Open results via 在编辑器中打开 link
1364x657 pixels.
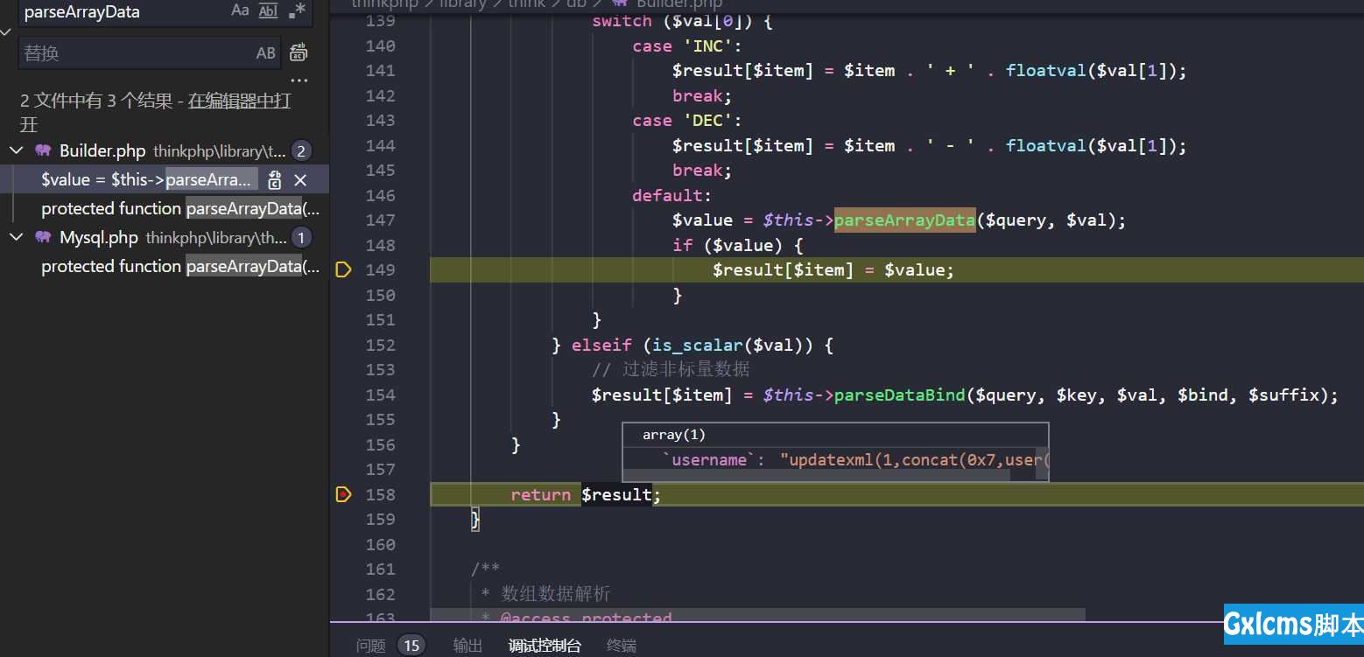[x=240, y=101]
